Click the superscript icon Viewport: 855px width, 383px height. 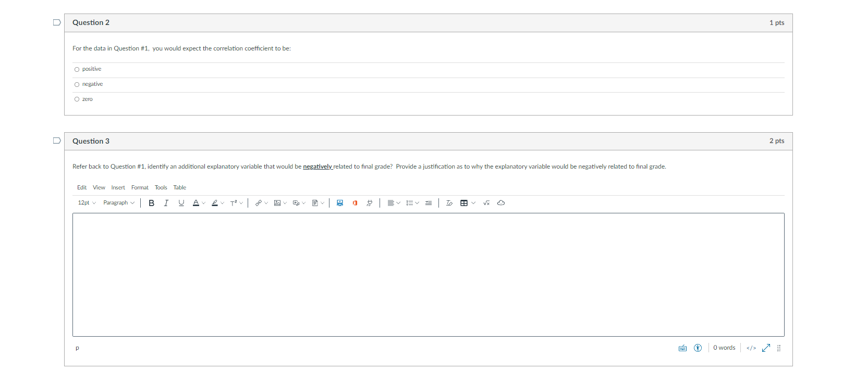click(x=233, y=203)
